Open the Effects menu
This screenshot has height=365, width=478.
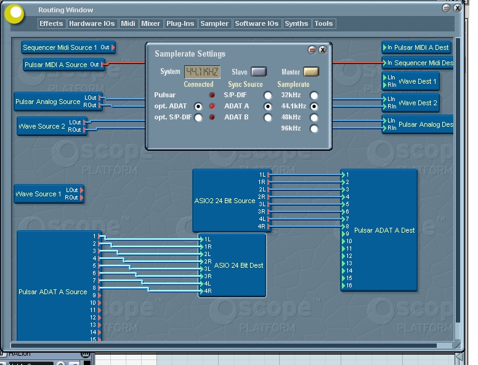(51, 23)
